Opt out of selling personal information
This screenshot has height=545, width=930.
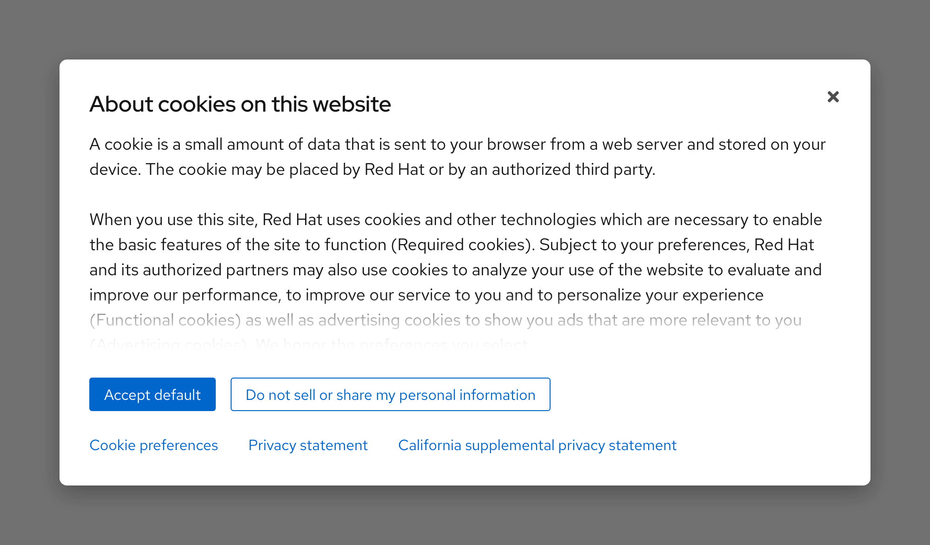[x=390, y=394]
